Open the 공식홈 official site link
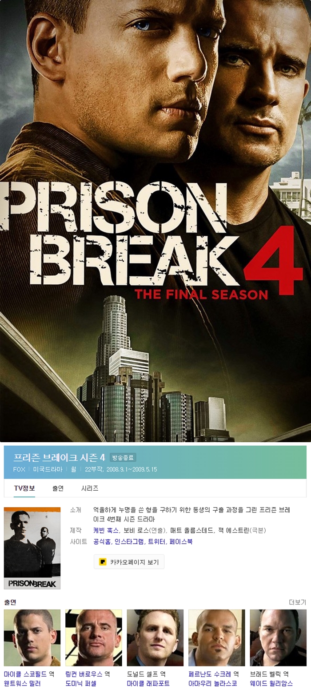This screenshot has width=311, height=698. click(x=102, y=541)
